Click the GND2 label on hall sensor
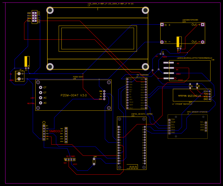 point(178,74)
